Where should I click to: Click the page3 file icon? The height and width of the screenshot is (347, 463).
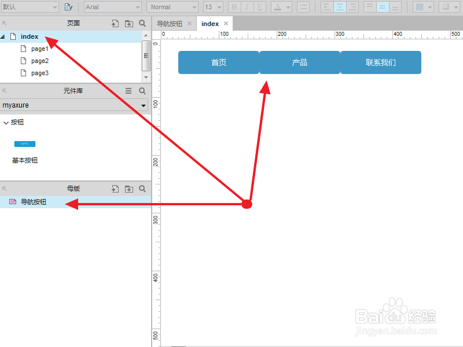23,73
